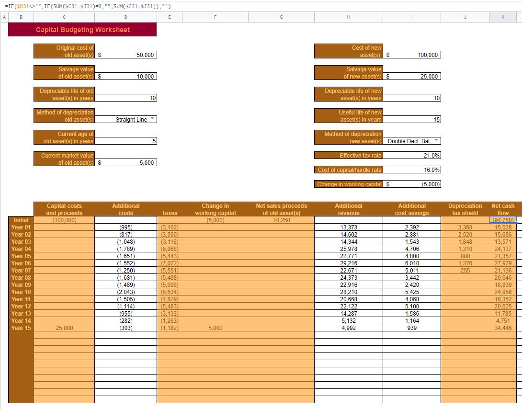Edit current market value 5,000 cell

pos(125,163)
